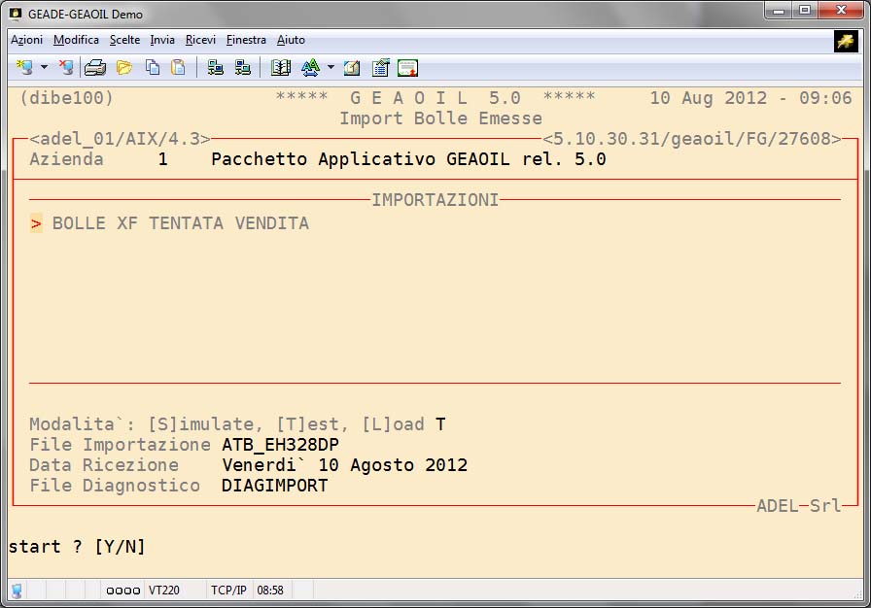Open the Azioni menu
The width and height of the screenshot is (871, 608).
coord(26,40)
